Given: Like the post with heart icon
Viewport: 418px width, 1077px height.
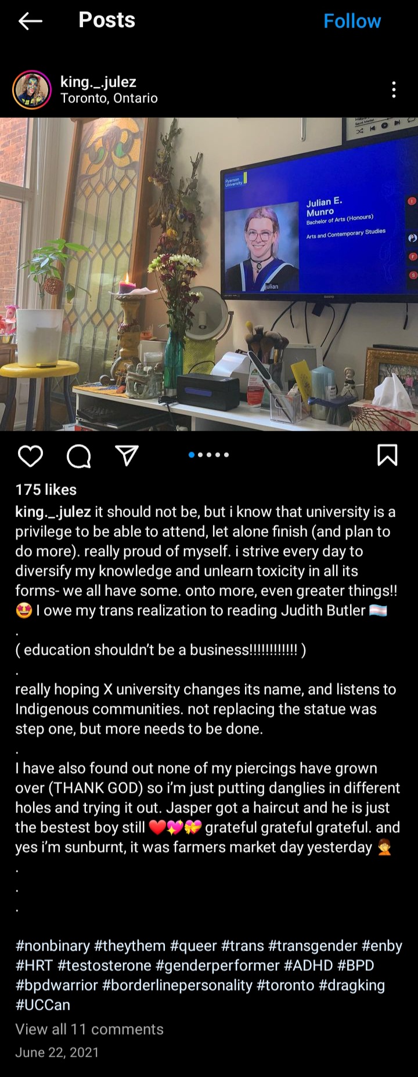Looking at the screenshot, I should pos(30,456).
